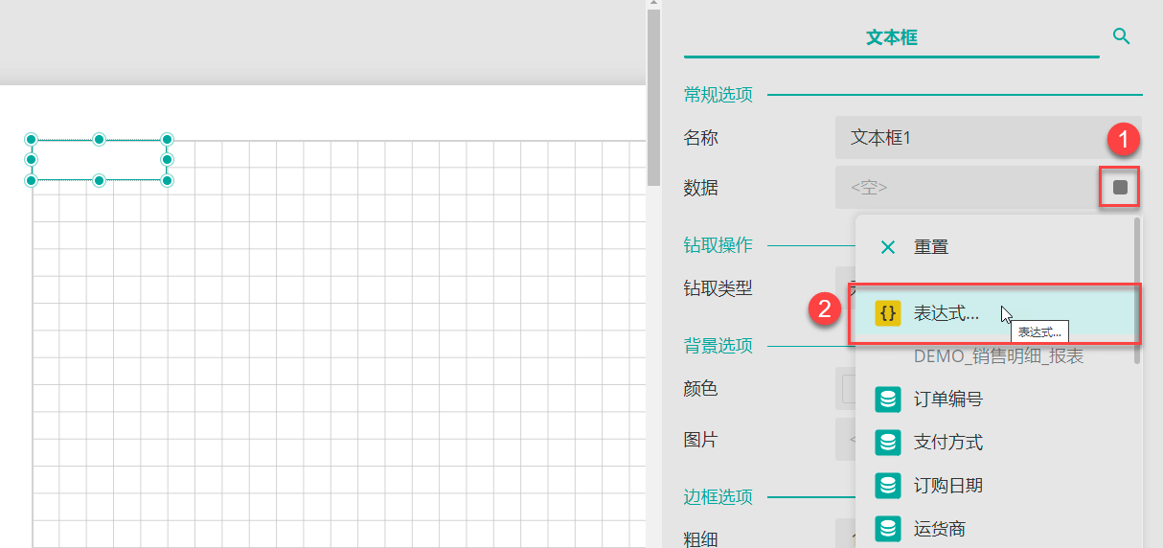Click the square data binding button beside 数据
Viewport: 1163px width, 548px height.
tap(1120, 188)
